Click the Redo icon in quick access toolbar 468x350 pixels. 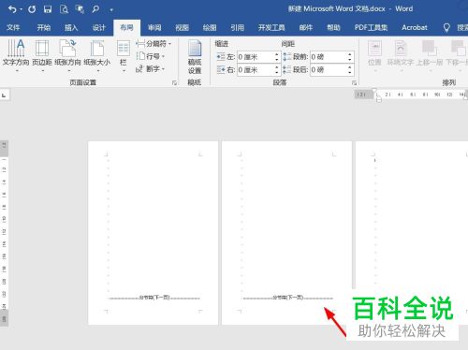(32, 9)
